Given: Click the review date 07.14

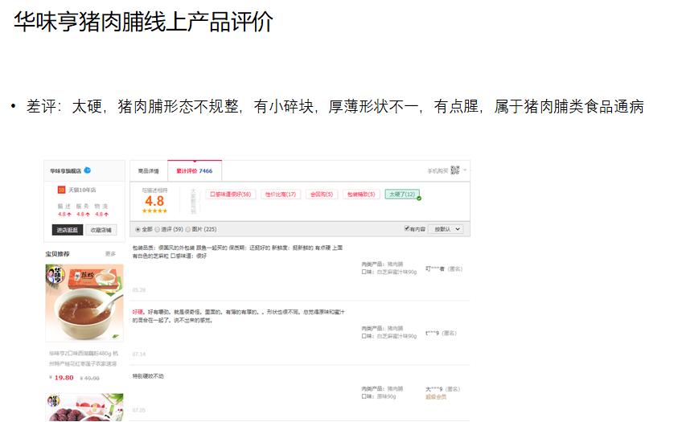Looking at the screenshot, I should coord(139,354).
